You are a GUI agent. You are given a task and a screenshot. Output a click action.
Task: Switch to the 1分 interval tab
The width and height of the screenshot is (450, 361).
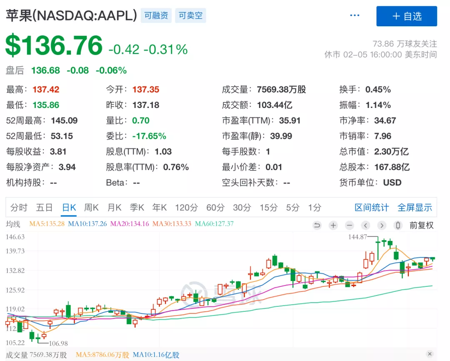315,207
